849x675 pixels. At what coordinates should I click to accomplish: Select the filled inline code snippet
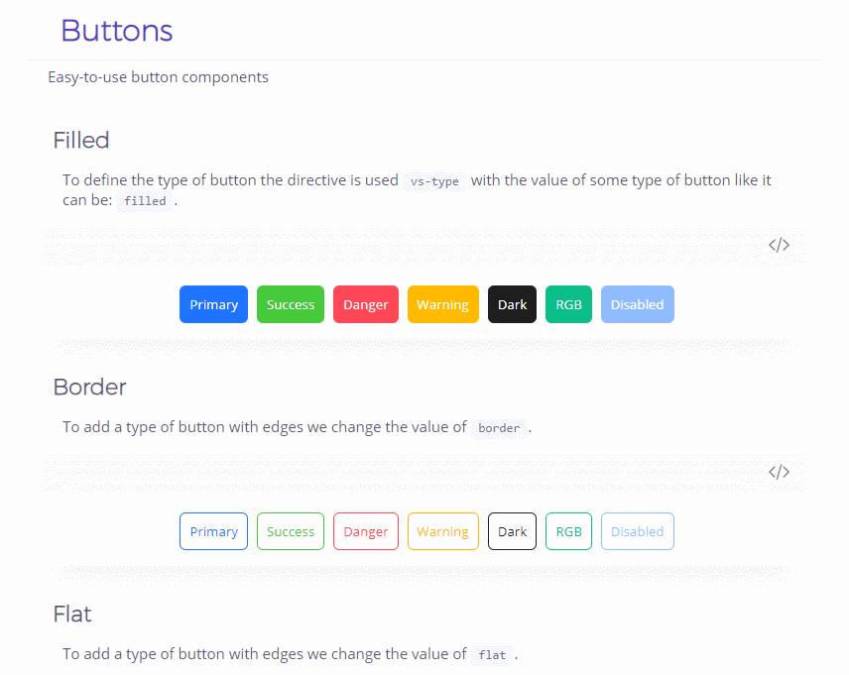145,201
